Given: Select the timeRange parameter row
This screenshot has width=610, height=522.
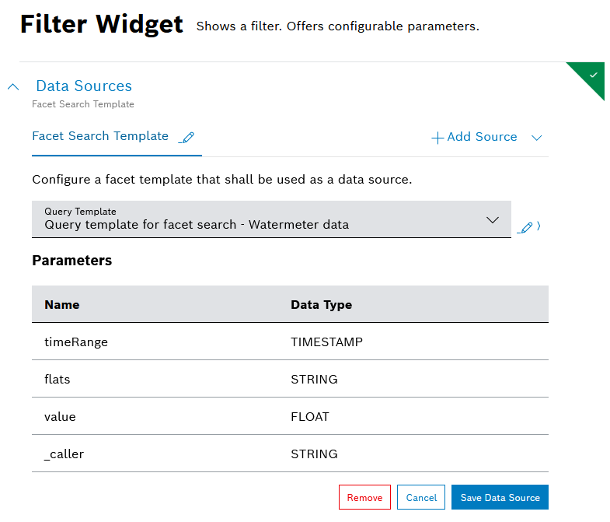Looking at the screenshot, I should pos(290,342).
